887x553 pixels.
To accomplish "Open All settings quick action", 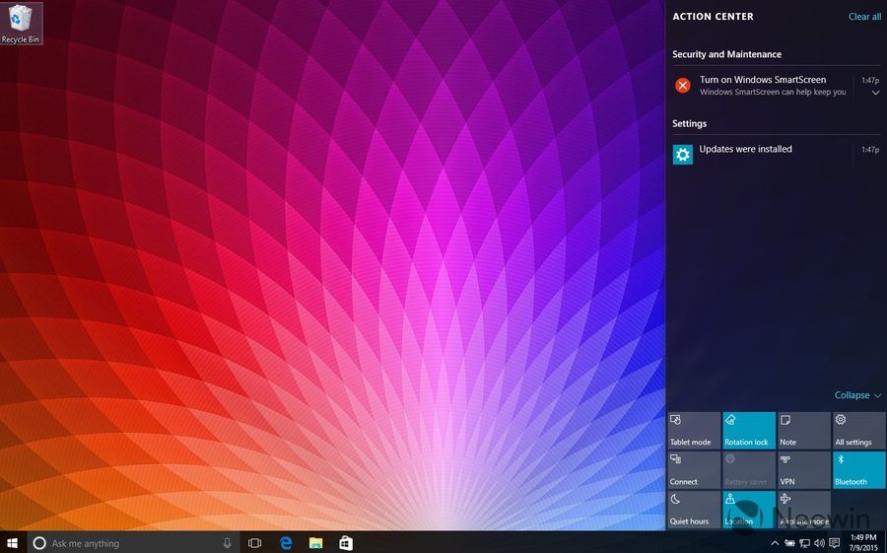I will tap(858, 430).
